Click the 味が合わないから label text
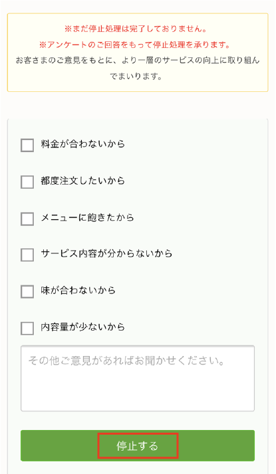Viewport: 276px width, 474px height. click(x=78, y=290)
